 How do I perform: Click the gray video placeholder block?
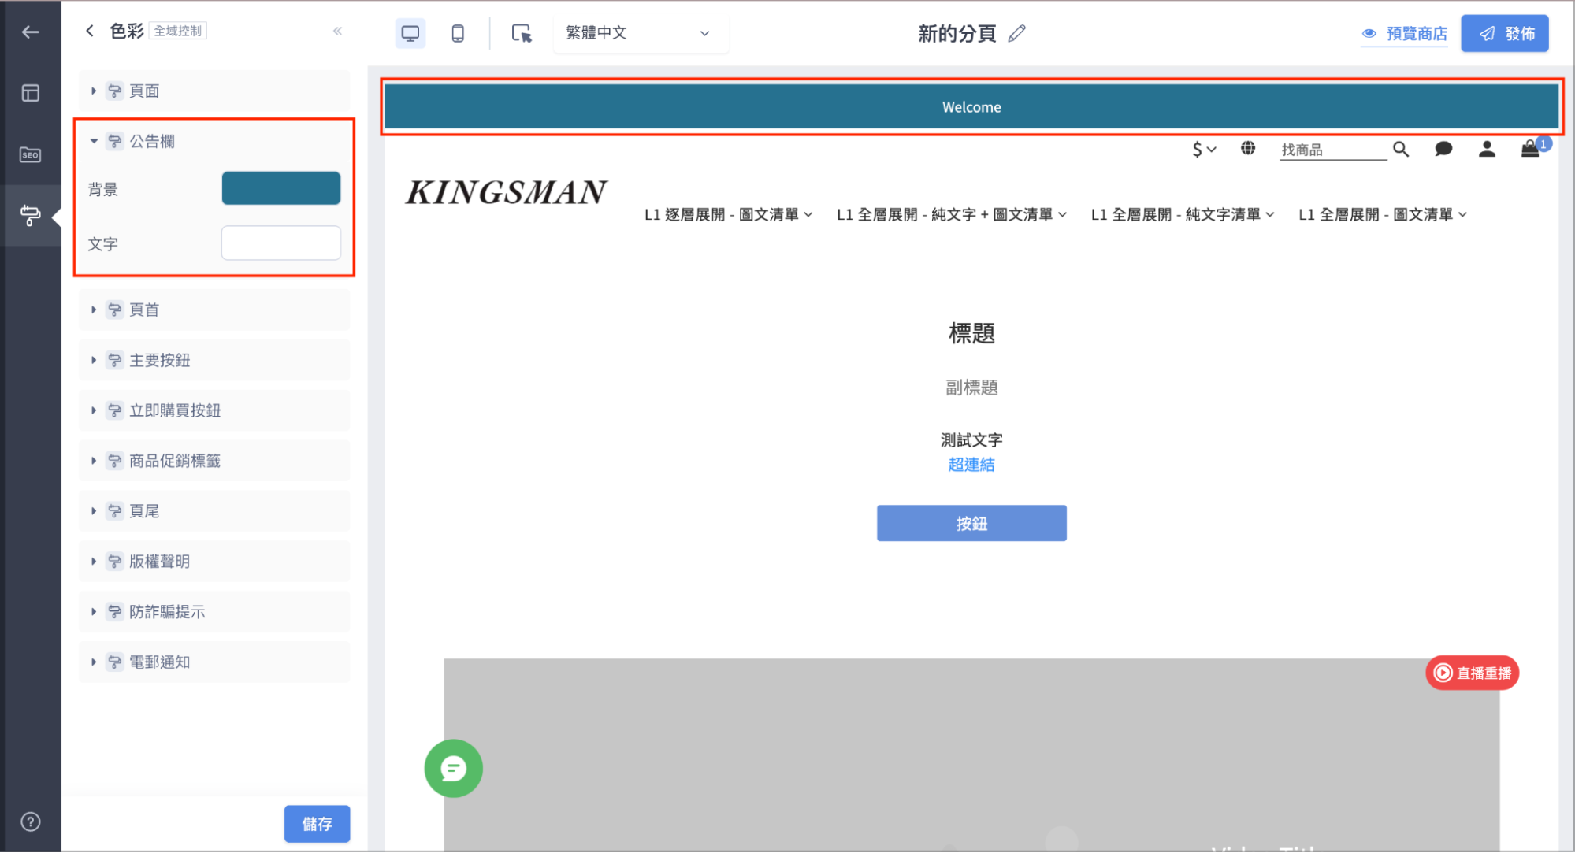pos(971,755)
